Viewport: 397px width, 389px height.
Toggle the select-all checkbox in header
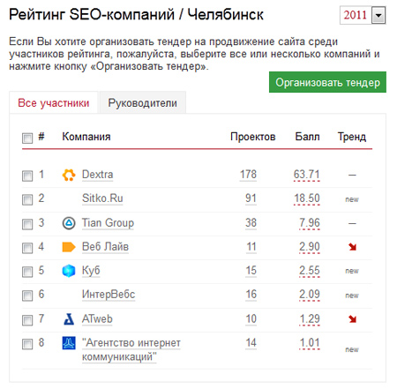pos(27,138)
